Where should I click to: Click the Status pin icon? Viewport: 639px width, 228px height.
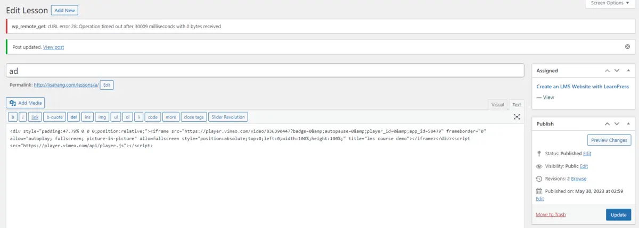click(x=539, y=154)
